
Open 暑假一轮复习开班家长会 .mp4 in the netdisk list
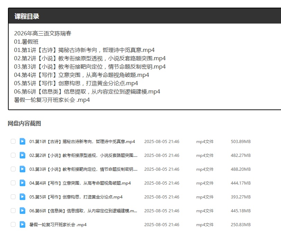click(x=58, y=224)
